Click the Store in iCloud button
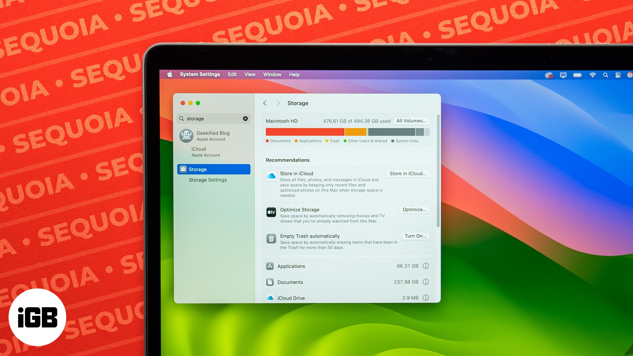Screen dimensions: 633x356 pos(408,173)
